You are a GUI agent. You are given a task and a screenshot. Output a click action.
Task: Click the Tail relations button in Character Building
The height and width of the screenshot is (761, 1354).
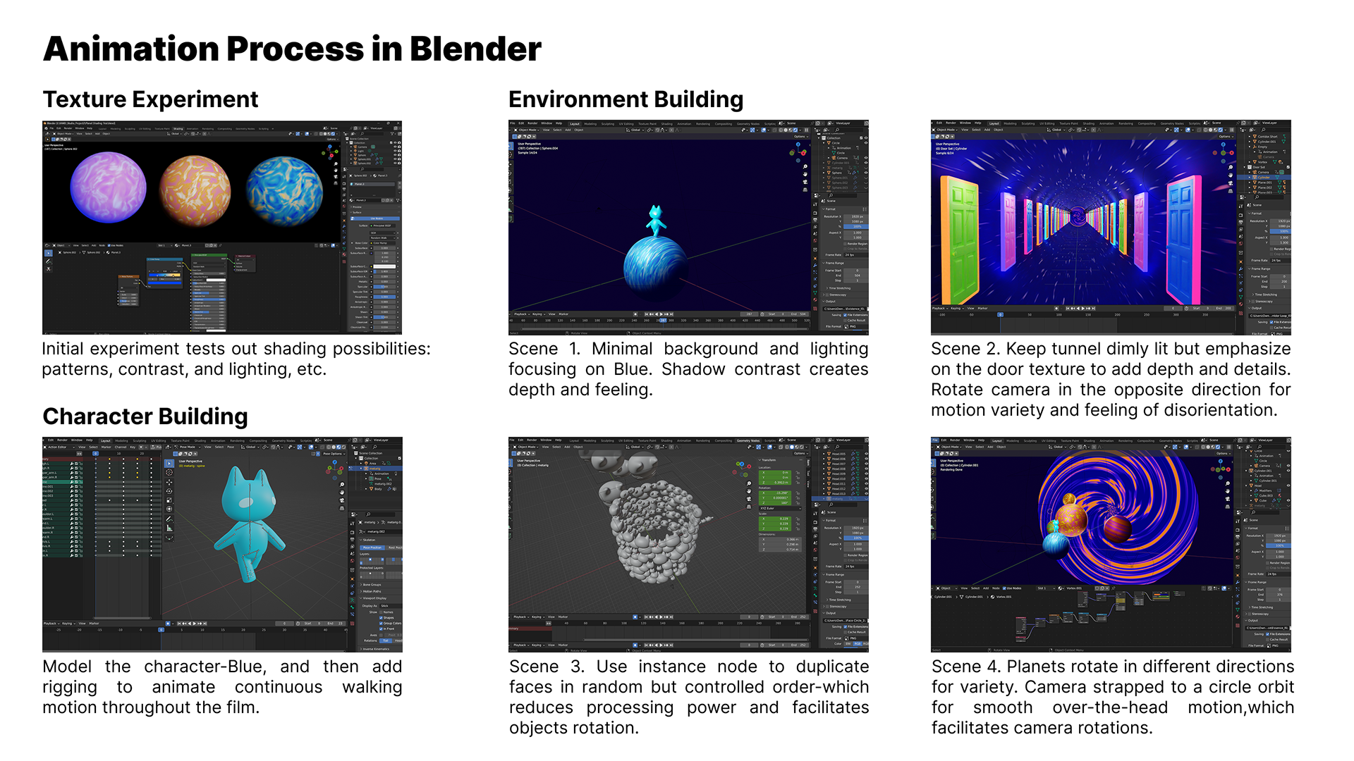(386, 641)
